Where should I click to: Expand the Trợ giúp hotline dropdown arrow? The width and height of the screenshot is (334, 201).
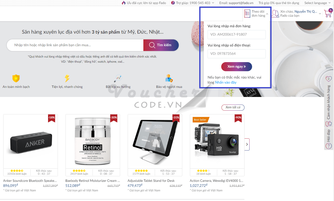click(213, 3)
